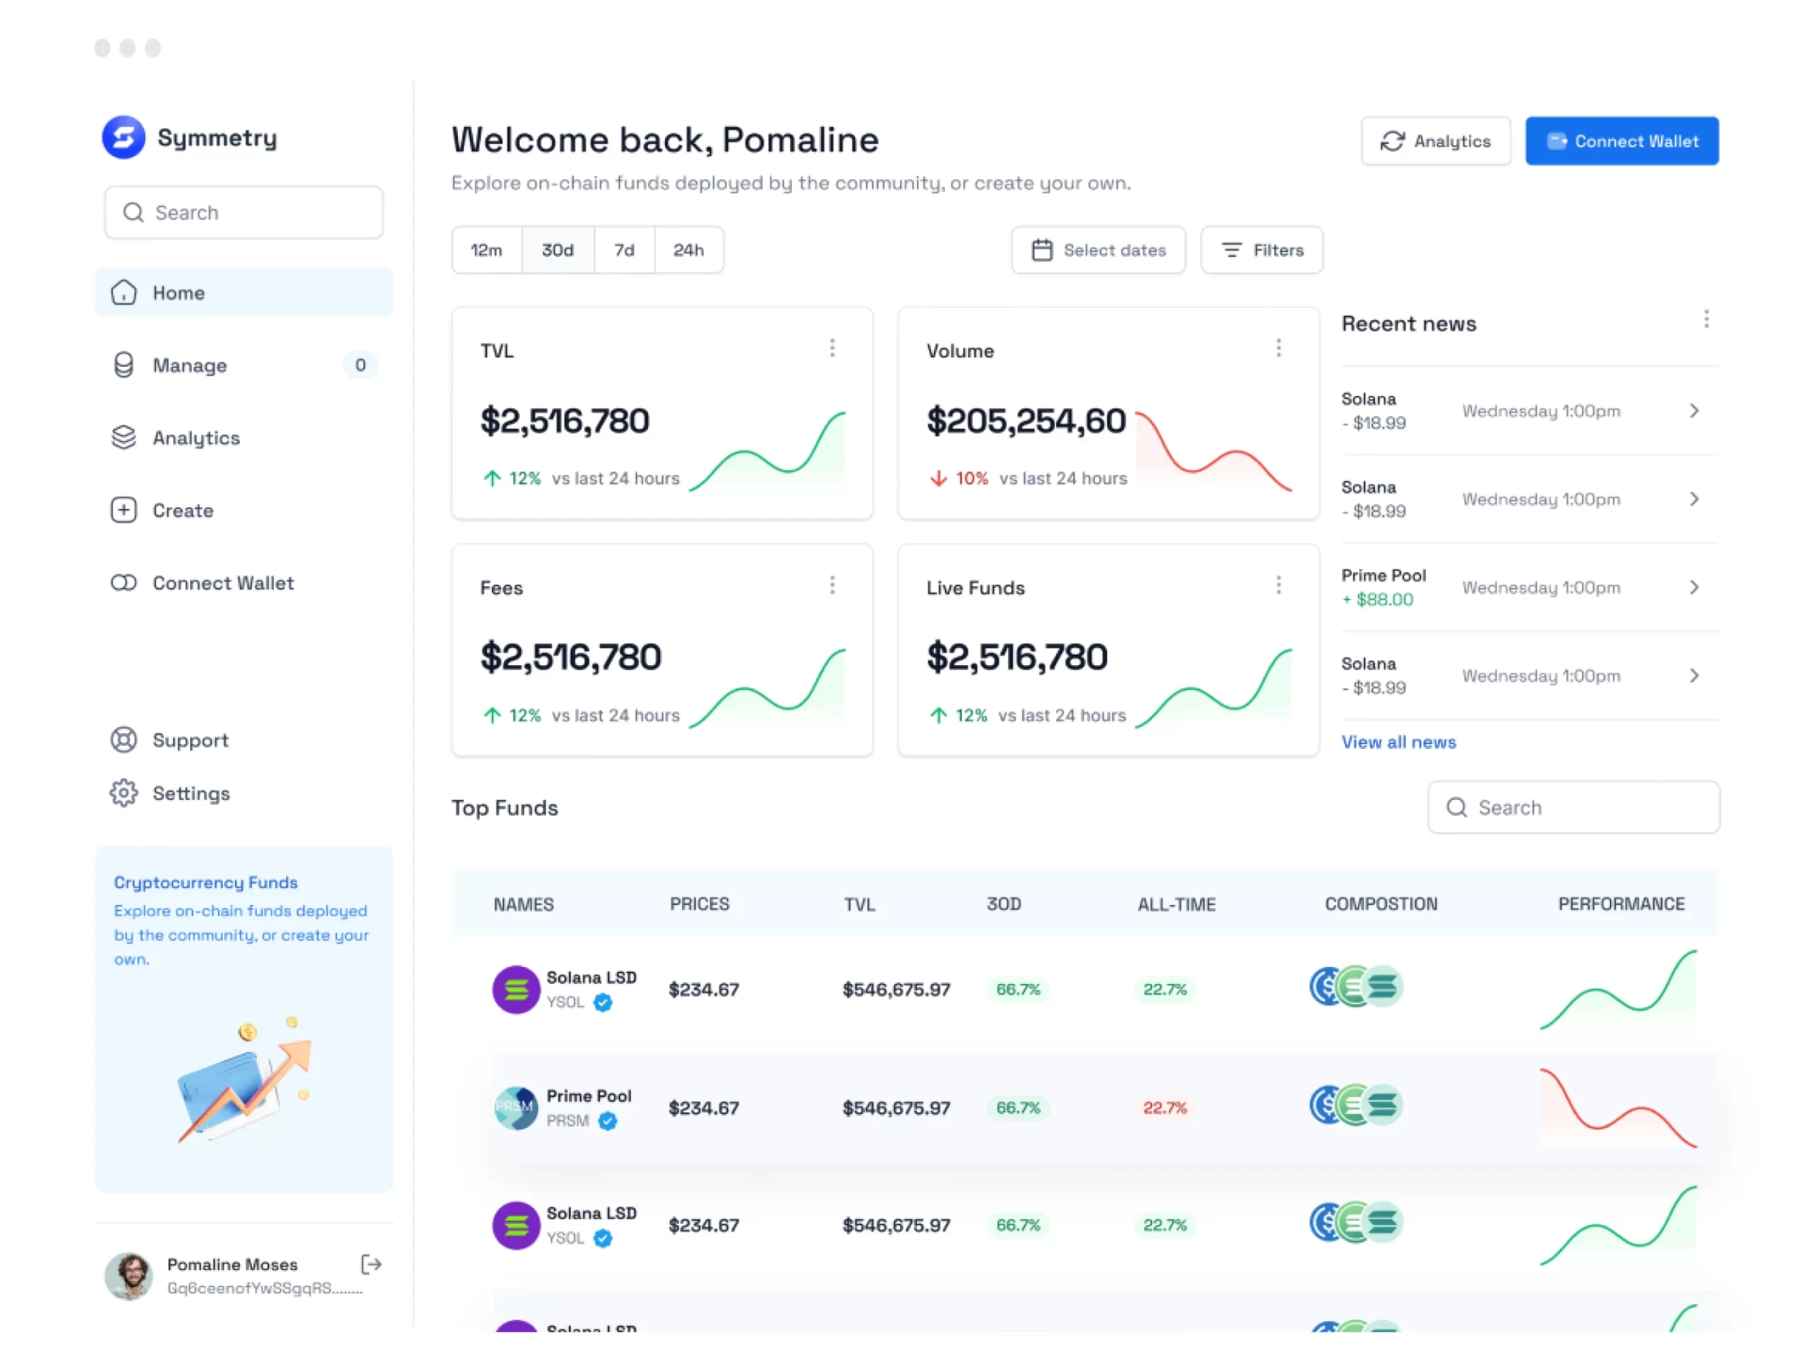Click the wallet address under Pomaline Moses

[265, 1289]
